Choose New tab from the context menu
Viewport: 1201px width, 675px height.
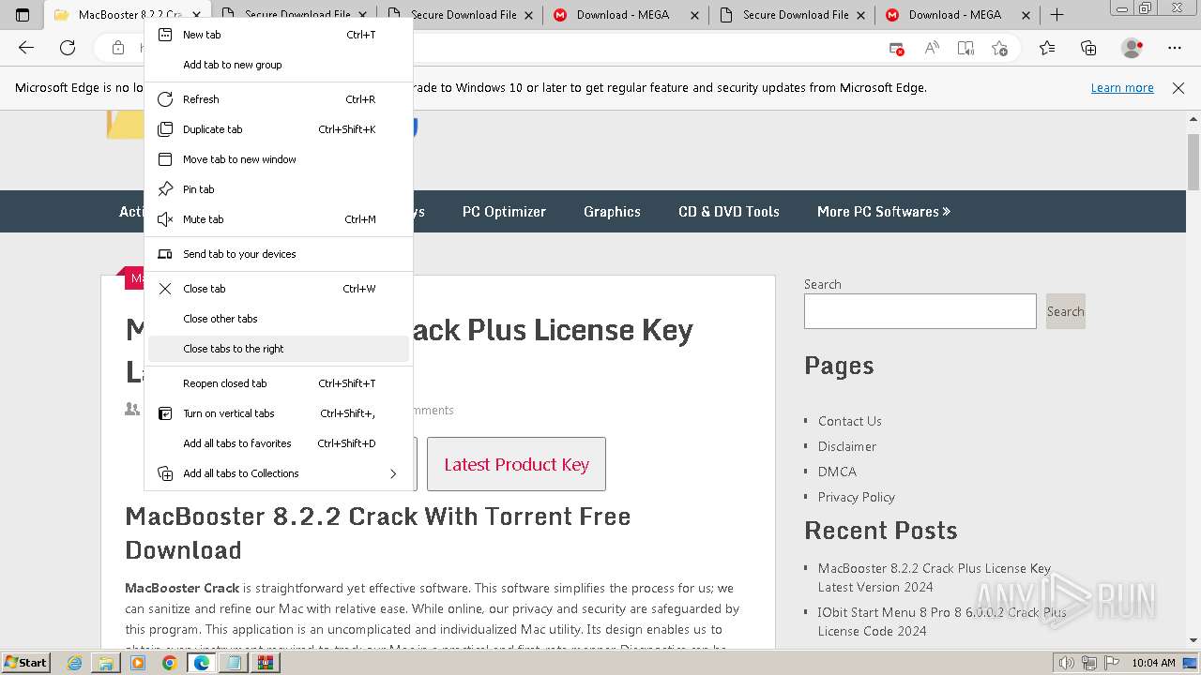point(279,35)
